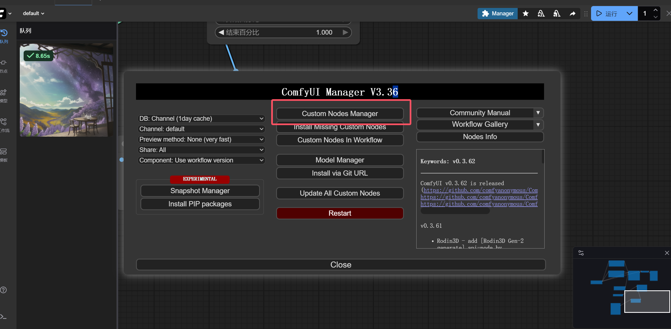671x329 pixels.
Task: Open the Community Manual dropdown arrow
Action: (x=538, y=113)
